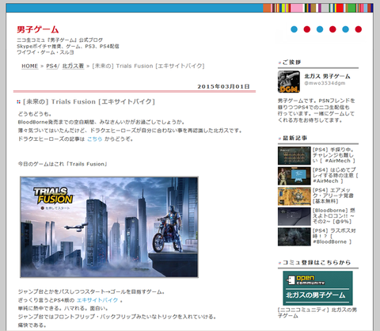This screenshot has height=331, width=380.
Task: Open the エアメック・アリーナ article thumbnail
Action: point(294,196)
